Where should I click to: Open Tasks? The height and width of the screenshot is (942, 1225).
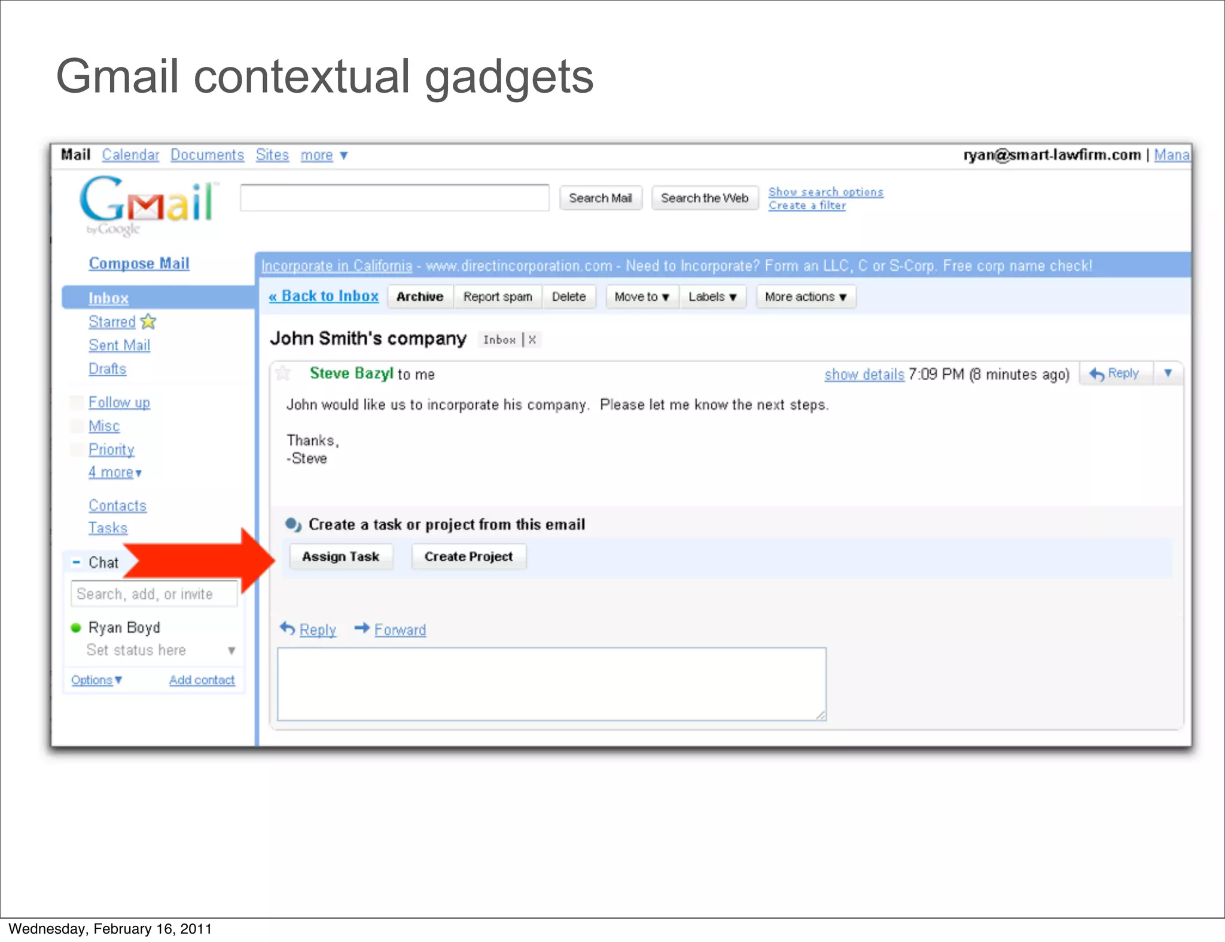[x=108, y=528]
